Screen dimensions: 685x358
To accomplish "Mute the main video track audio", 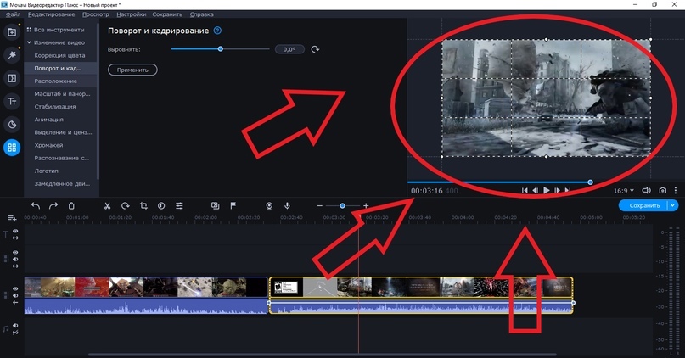I will tap(15, 295).
